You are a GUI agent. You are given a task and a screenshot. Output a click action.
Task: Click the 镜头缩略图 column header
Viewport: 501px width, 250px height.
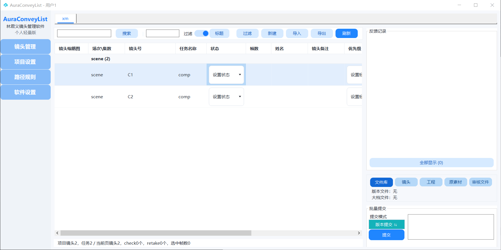point(71,48)
